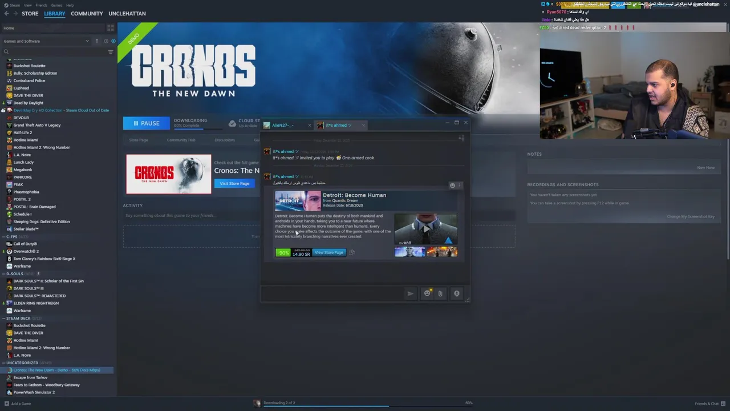Open the Discussions sub-tab

(x=225, y=140)
